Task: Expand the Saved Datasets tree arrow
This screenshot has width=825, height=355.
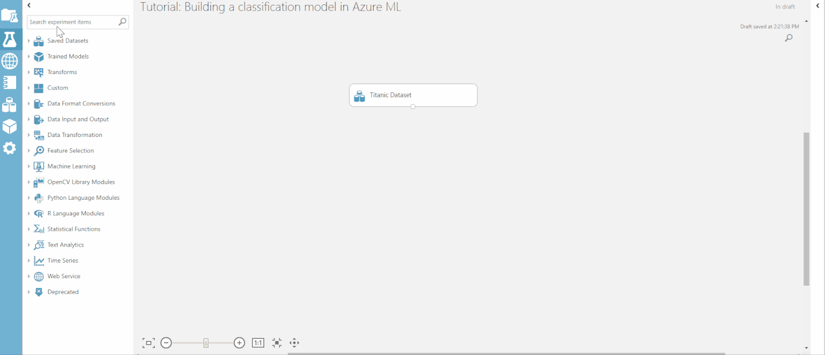Action: pyautogui.click(x=29, y=41)
